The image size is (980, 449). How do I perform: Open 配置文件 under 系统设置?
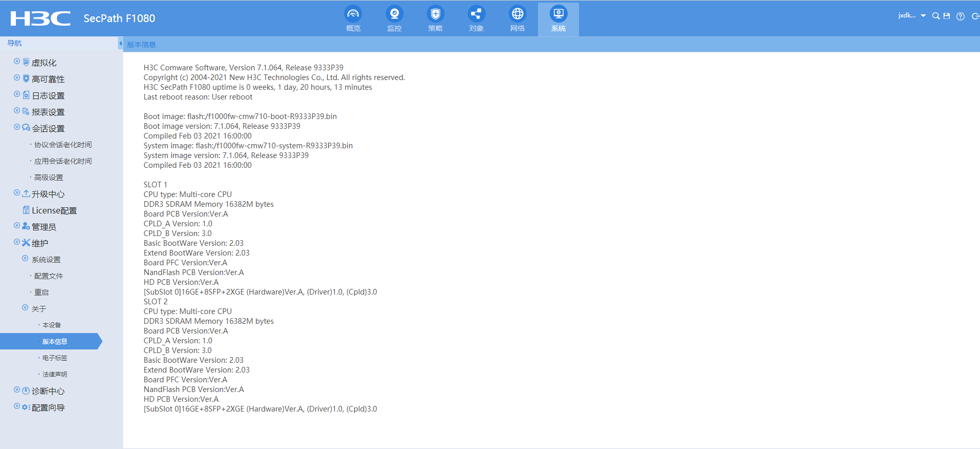pos(49,276)
